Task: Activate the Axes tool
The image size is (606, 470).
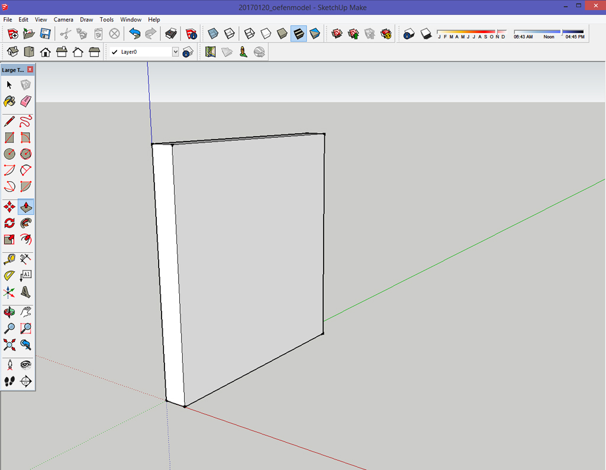Action: 9,292
